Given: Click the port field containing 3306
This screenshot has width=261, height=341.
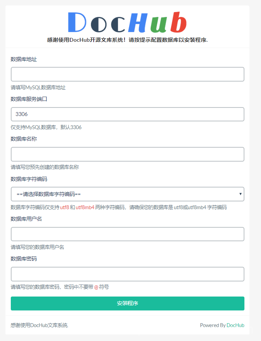Looking at the screenshot, I should pyautogui.click(x=127, y=114).
